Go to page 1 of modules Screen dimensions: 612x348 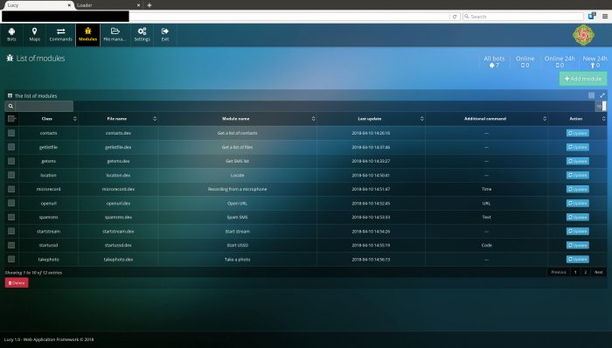click(575, 272)
